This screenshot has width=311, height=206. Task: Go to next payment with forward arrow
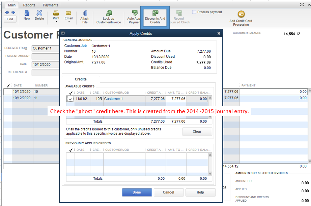tap(13, 12)
